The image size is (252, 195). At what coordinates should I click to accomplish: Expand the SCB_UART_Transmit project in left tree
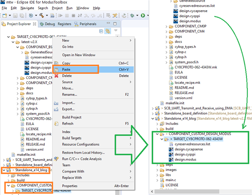[x=3, y=160]
